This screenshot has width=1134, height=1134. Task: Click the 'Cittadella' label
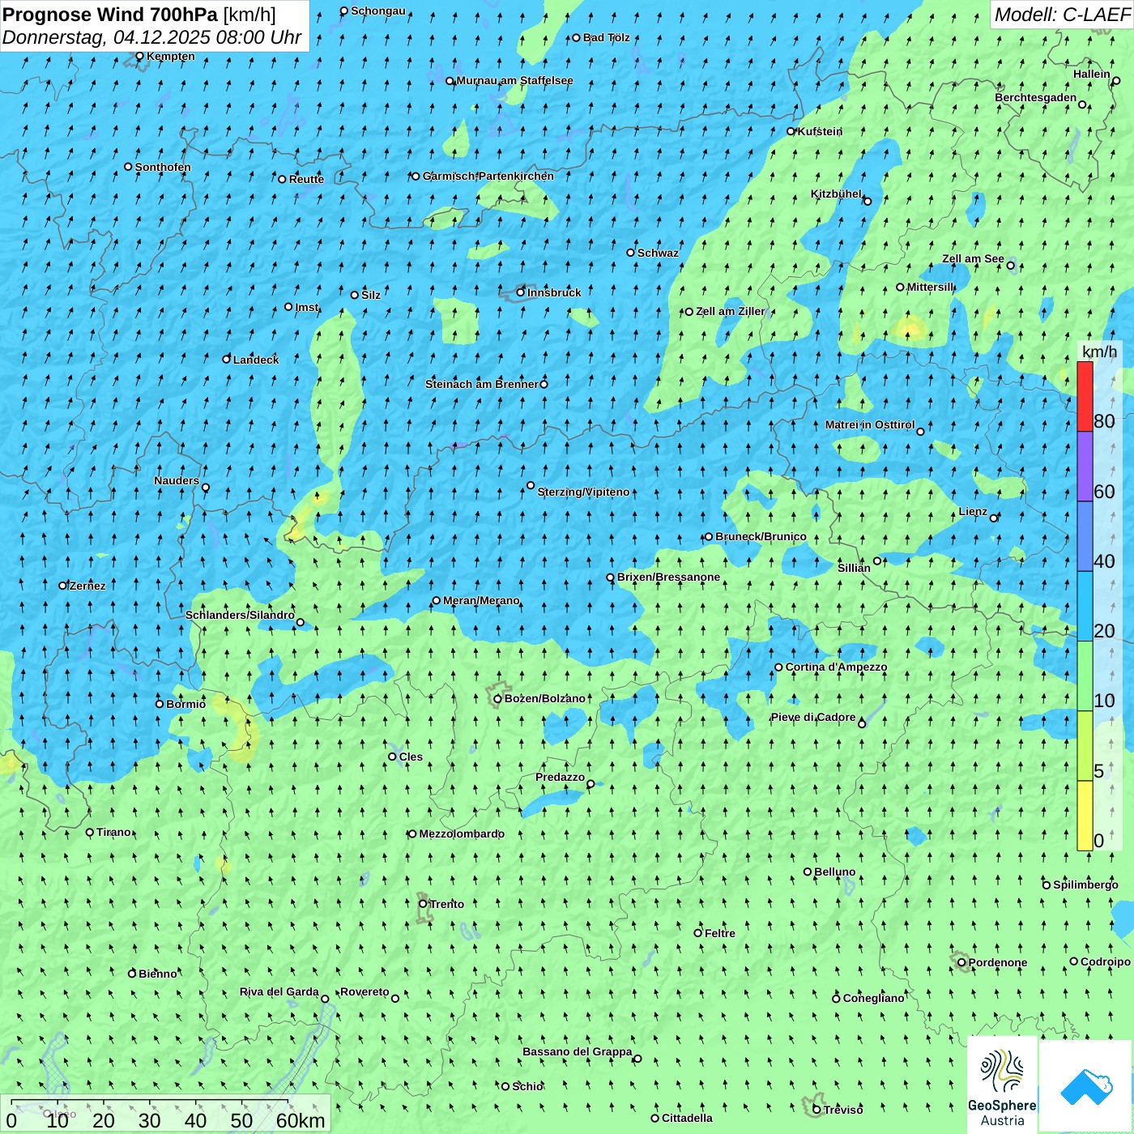pyautogui.click(x=687, y=1118)
